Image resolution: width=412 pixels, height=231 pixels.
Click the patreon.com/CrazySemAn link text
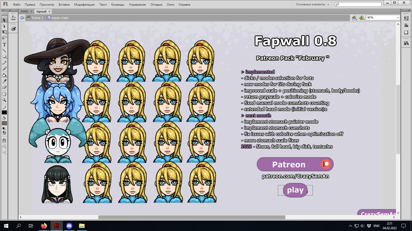pos(295,176)
